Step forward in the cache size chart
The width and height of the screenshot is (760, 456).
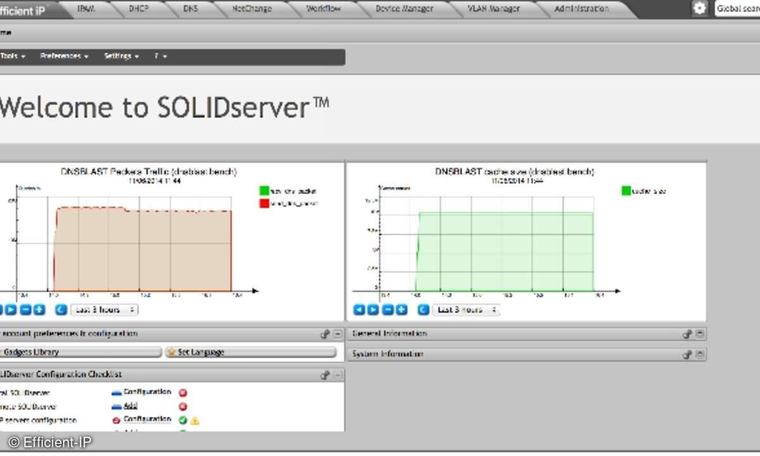tap(373, 310)
